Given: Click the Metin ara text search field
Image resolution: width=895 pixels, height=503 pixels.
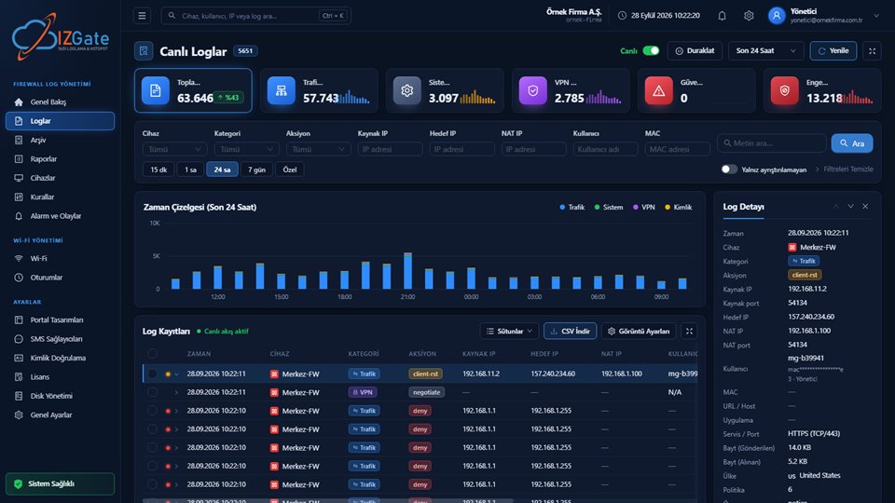Looking at the screenshot, I should click(772, 143).
